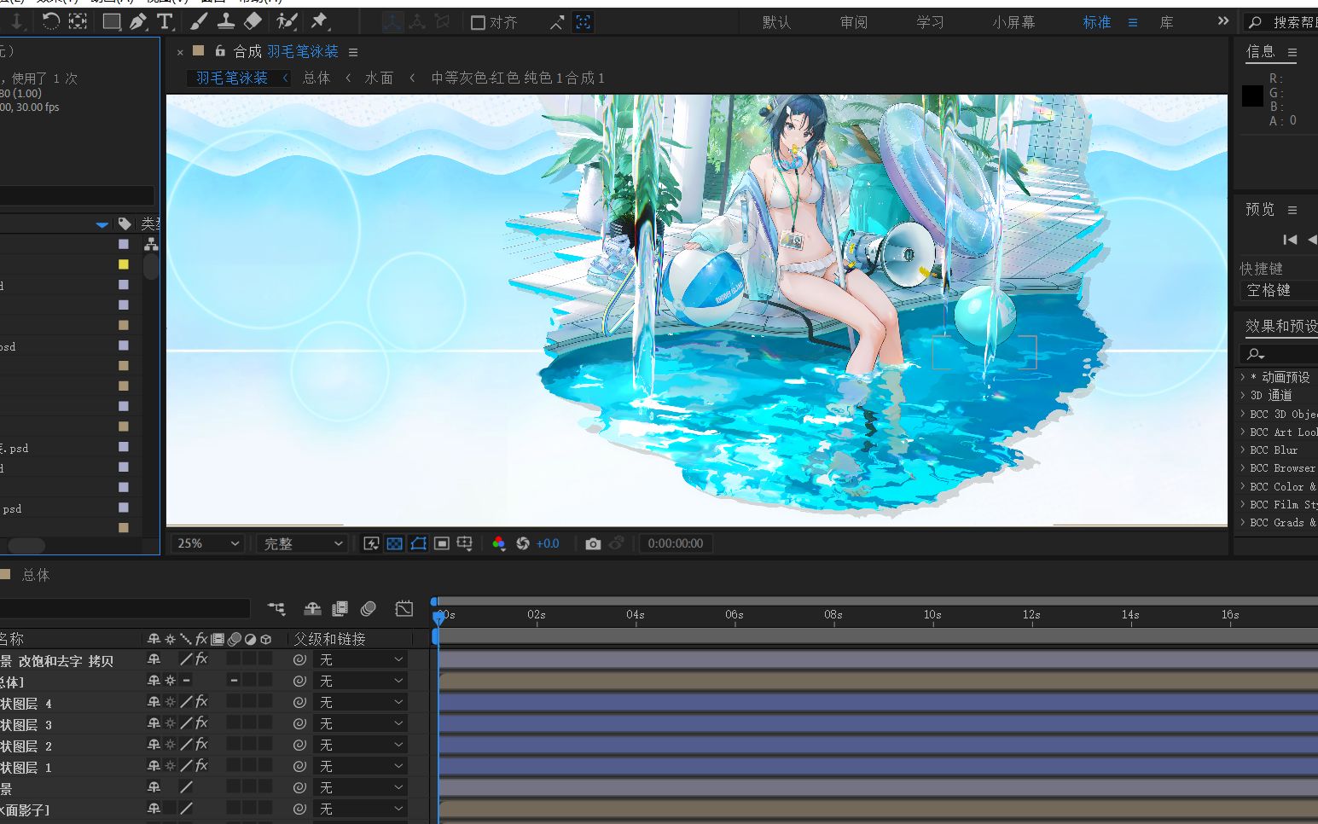Show more workspaces with double chevron

pyautogui.click(x=1223, y=21)
